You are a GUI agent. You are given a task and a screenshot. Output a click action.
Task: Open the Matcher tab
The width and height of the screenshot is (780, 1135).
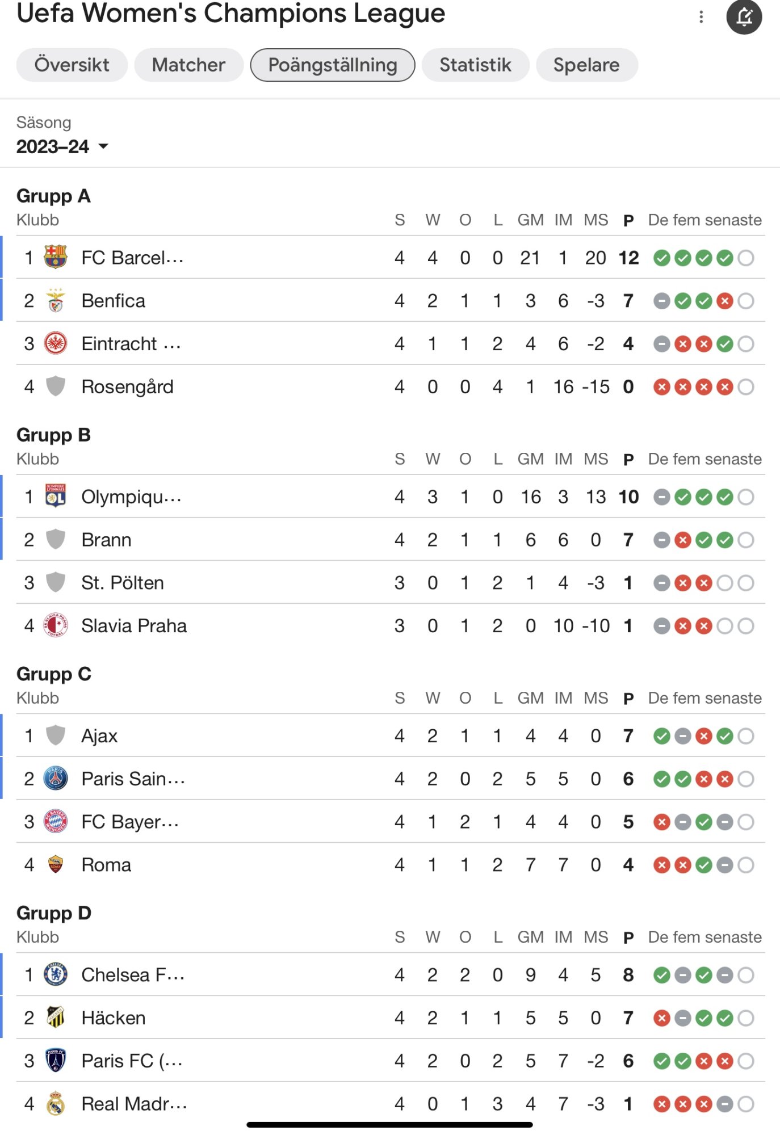click(x=189, y=65)
